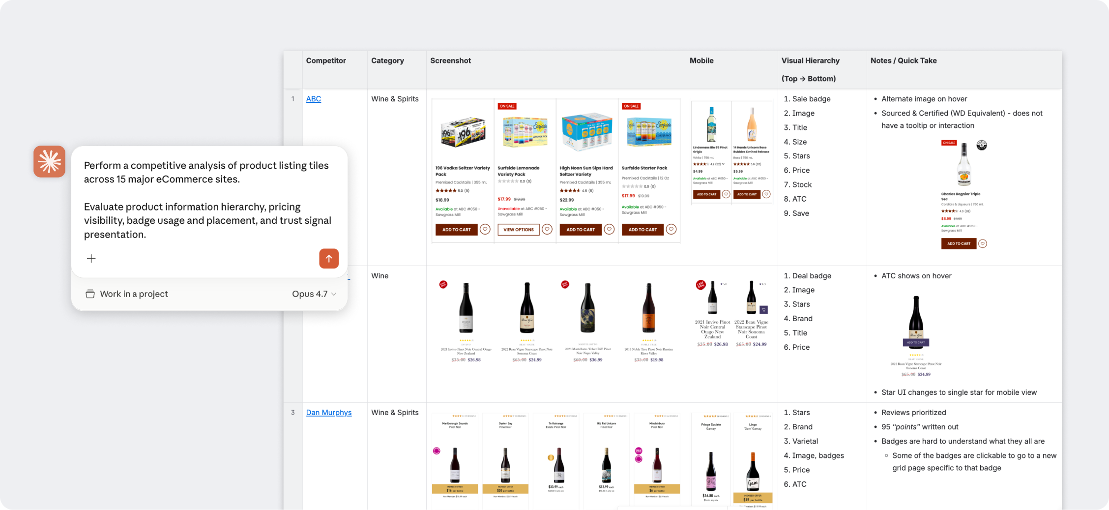Click the Fringe Societe Gamay mobile bottle
1109x510 pixels.
tap(711, 472)
